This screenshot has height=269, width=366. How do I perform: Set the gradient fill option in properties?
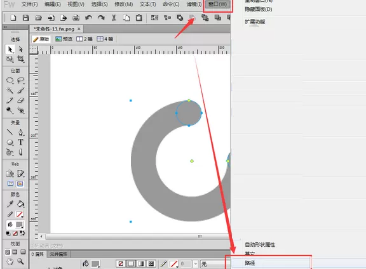(x=141, y=264)
